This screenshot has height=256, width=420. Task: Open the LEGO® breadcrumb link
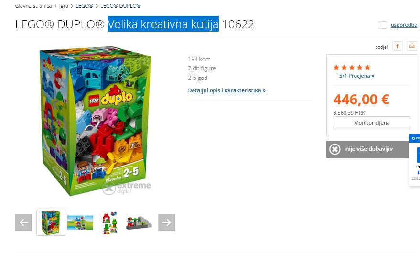pos(84,6)
